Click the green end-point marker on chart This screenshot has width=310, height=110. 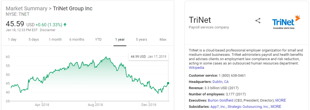tap(168, 83)
